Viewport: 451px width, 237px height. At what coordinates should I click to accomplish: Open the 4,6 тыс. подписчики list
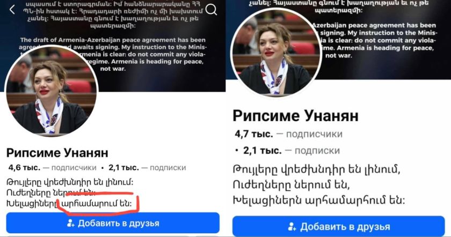pos(53,167)
